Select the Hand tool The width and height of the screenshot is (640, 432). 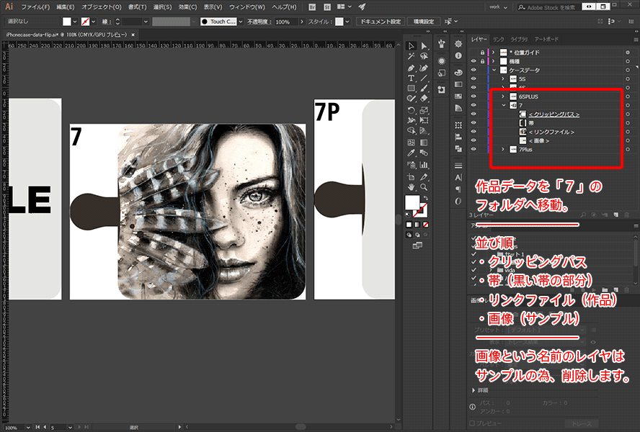(411, 186)
